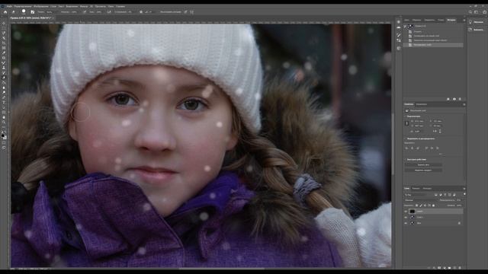Viewport: 488px width, 274px height.
Task: Collapse the Transform section in Properties
Action: [406, 116]
